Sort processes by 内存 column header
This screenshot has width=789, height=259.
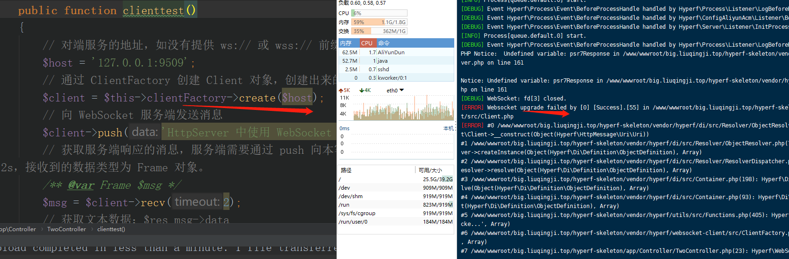[348, 43]
